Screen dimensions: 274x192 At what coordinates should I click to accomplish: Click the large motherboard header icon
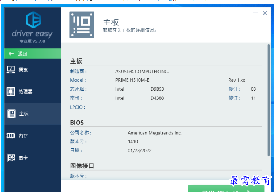pos(82,25)
